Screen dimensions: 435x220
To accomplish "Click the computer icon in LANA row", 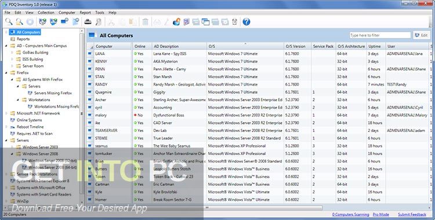I will (90, 53).
